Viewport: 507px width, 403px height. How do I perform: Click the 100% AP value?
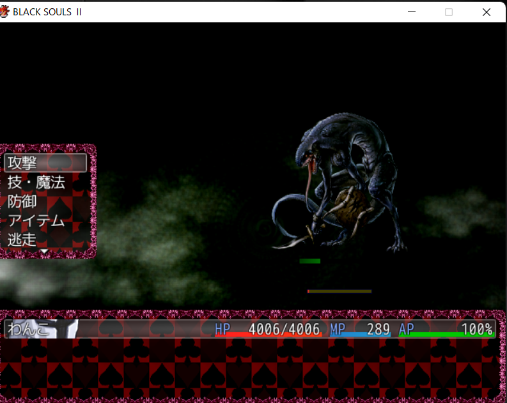coord(477,328)
